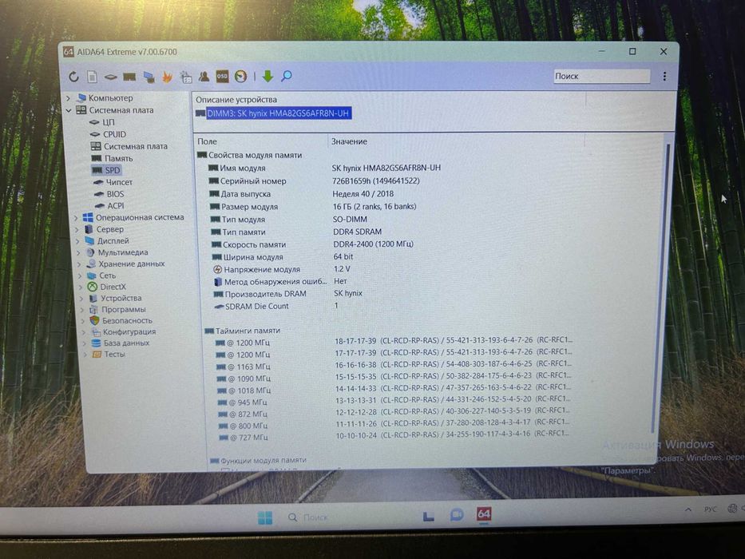Click inside the Поиск search field

tap(601, 76)
